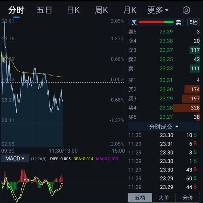The height and width of the screenshot is (203, 203).
Task: Click the intraday price line chart
Action: pyautogui.click(x=63, y=83)
